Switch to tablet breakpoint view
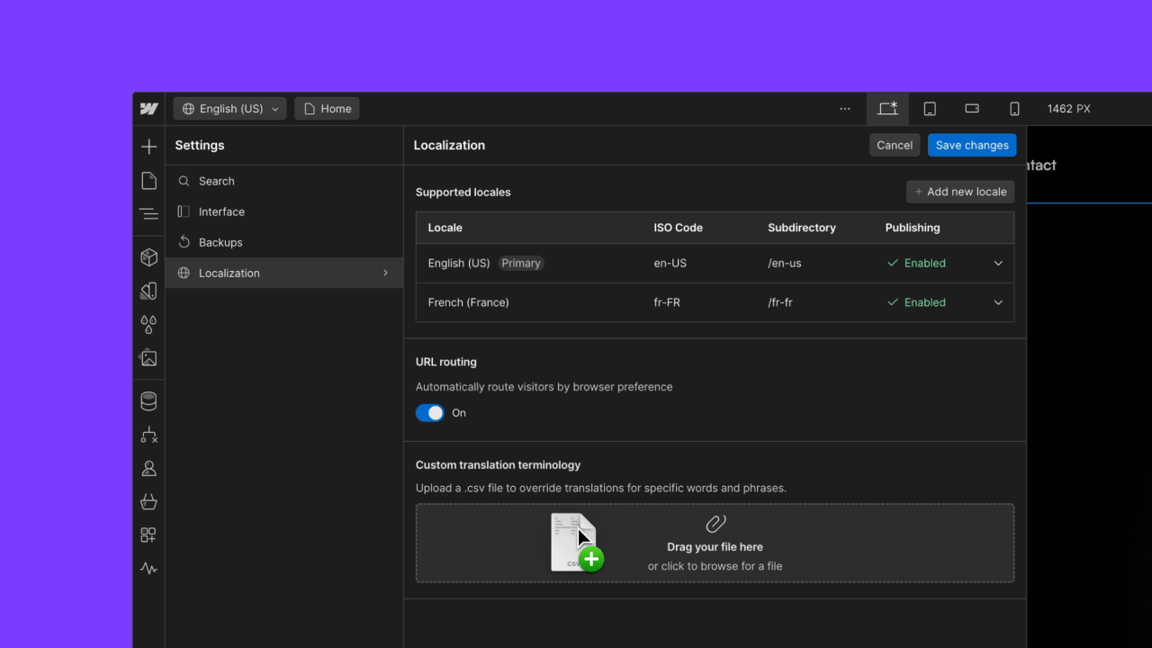The width and height of the screenshot is (1152, 648). tap(930, 109)
